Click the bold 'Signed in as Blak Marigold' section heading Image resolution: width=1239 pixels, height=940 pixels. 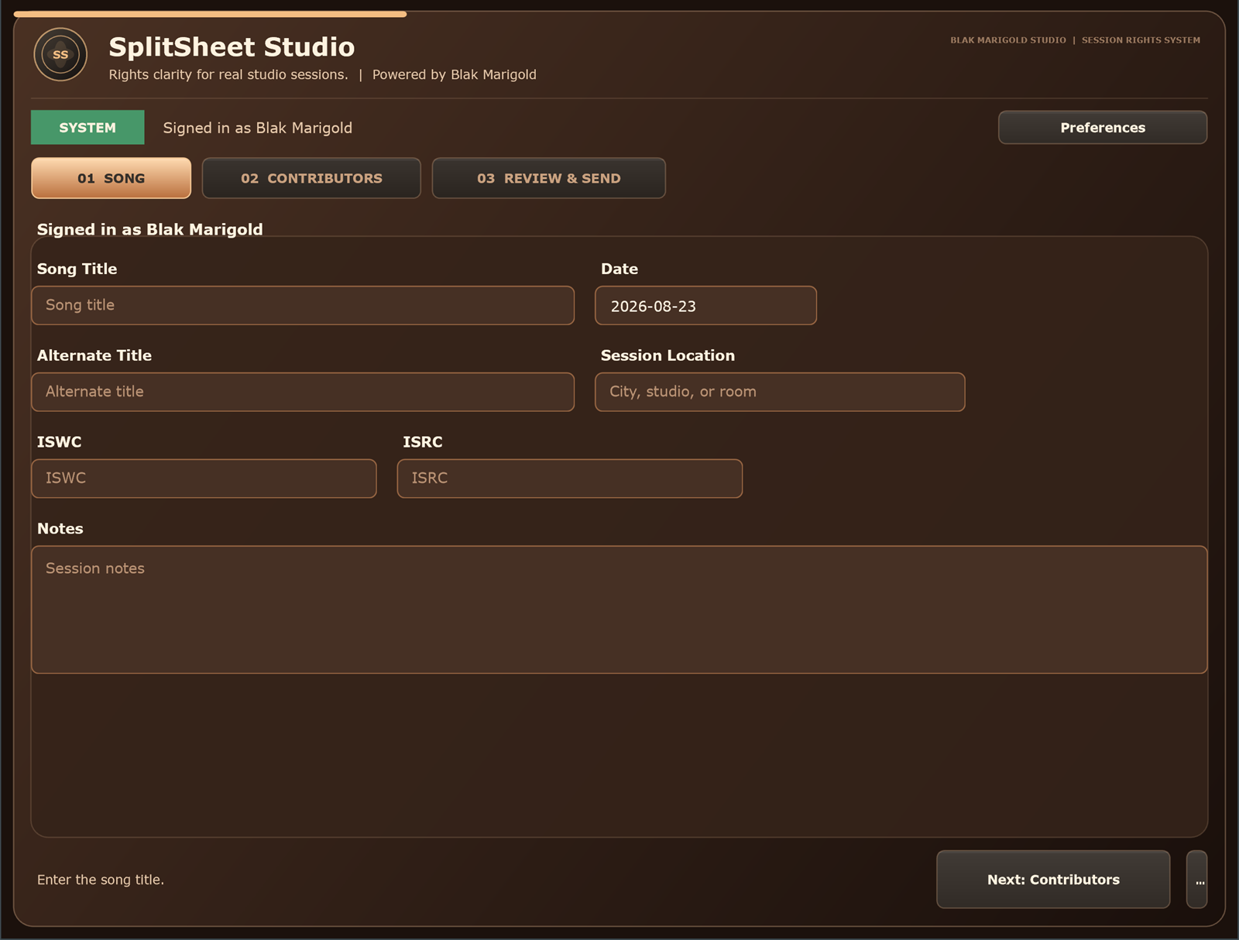(x=150, y=229)
